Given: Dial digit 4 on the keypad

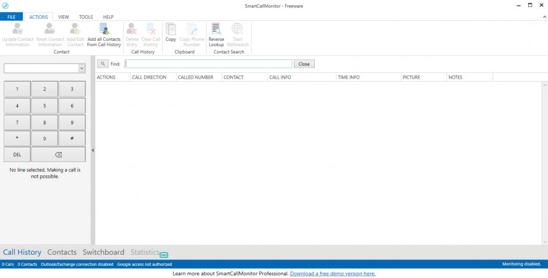Looking at the screenshot, I should [x=17, y=106].
